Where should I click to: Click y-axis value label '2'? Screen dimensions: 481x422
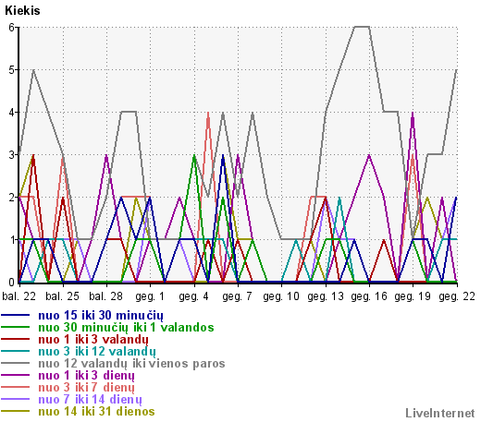point(12,198)
